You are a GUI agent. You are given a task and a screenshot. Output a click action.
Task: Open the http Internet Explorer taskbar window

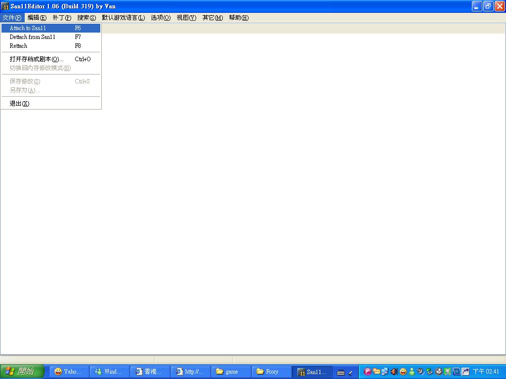point(190,372)
